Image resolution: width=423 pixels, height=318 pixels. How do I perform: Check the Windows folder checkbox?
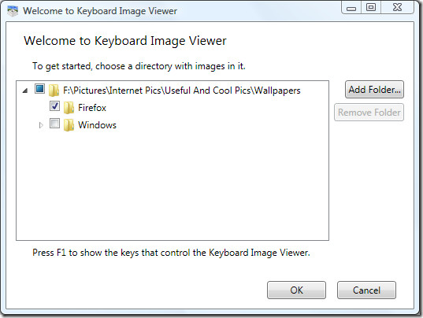coord(54,123)
